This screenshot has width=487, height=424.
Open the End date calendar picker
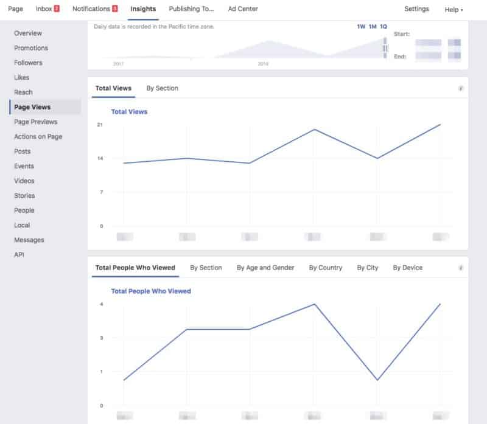click(x=454, y=56)
